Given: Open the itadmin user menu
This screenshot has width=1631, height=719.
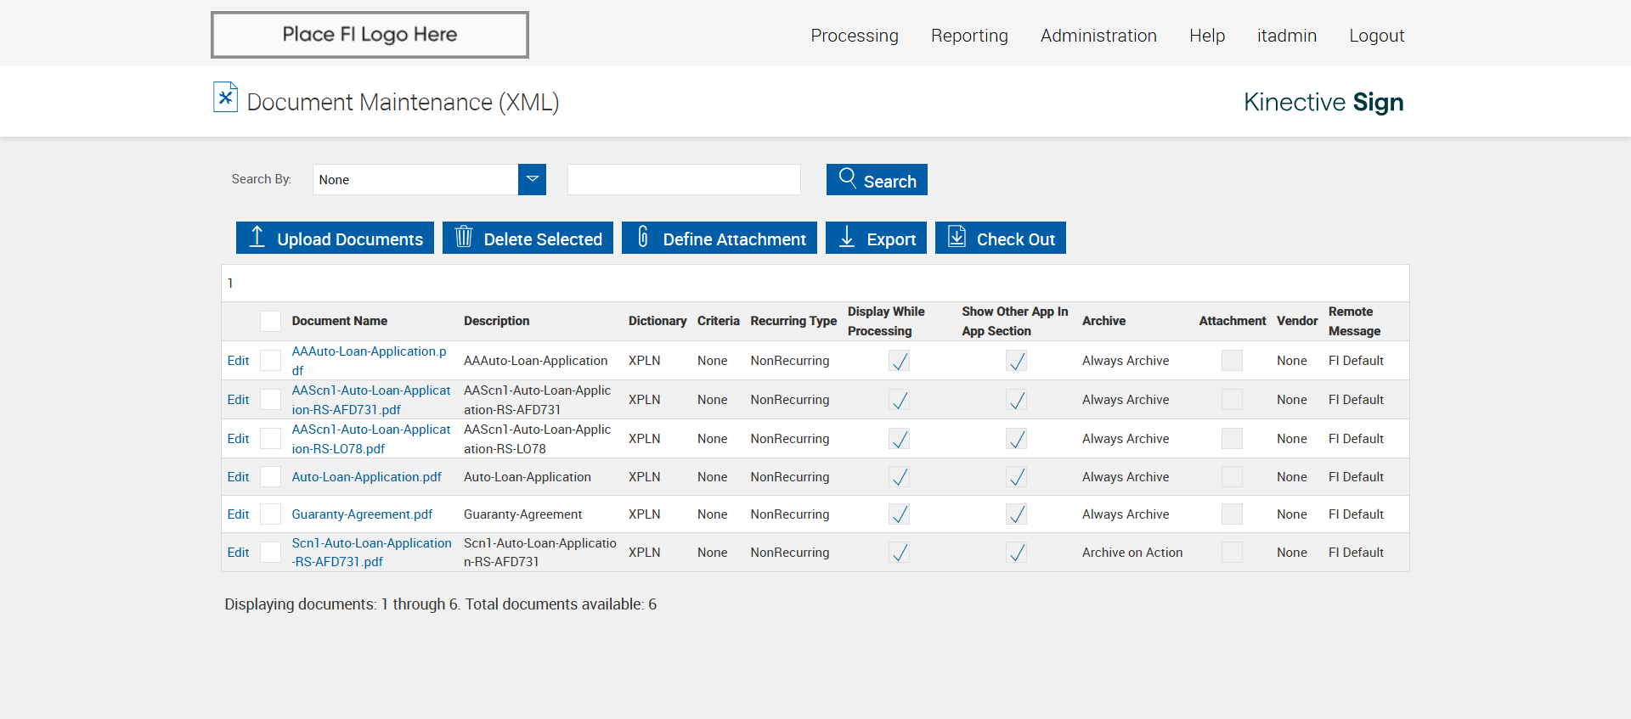Looking at the screenshot, I should pyautogui.click(x=1286, y=36).
